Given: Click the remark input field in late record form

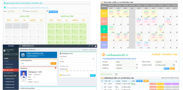Looking at the screenshot, I should pos(77,64).
